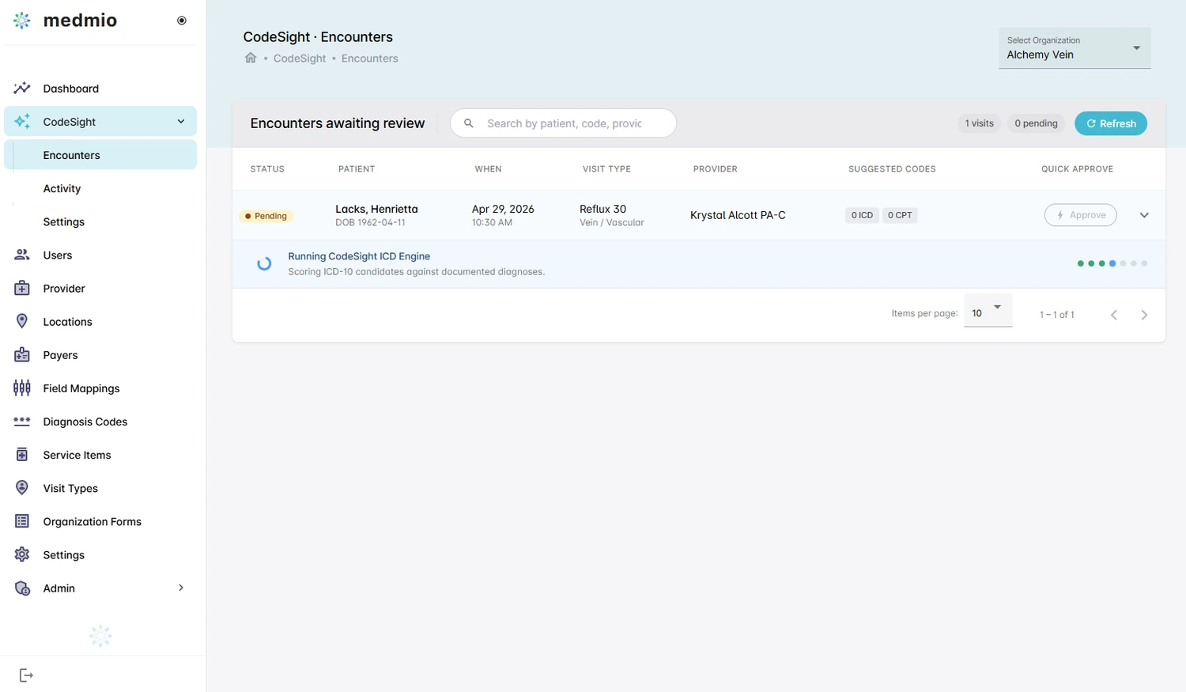The image size is (1186, 692).
Task: Click the Organization Forms icon
Action: pyautogui.click(x=22, y=521)
